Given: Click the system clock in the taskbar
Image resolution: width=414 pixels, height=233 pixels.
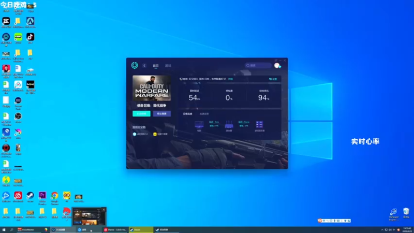Looking at the screenshot, I should (407, 230).
